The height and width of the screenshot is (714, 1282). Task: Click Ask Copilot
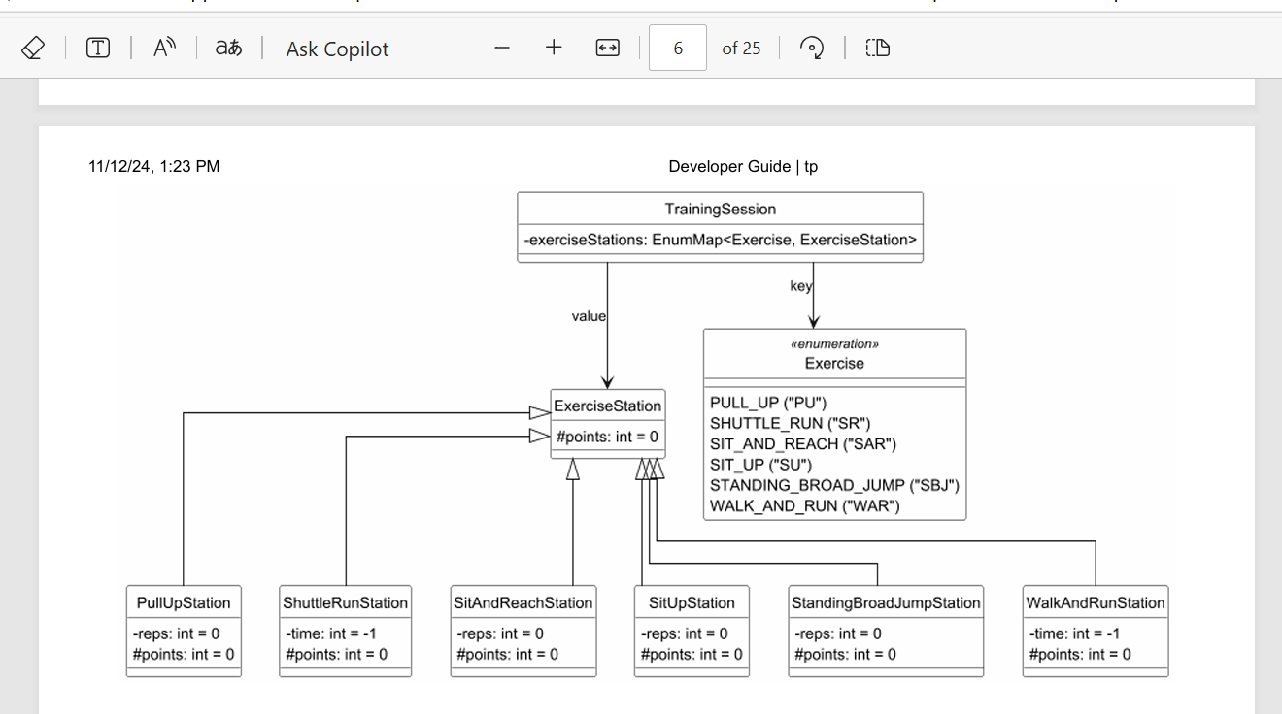[x=337, y=49]
